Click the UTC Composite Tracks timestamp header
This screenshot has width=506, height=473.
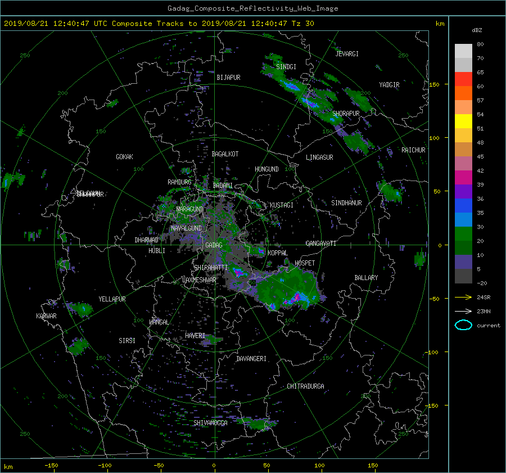tap(159, 24)
